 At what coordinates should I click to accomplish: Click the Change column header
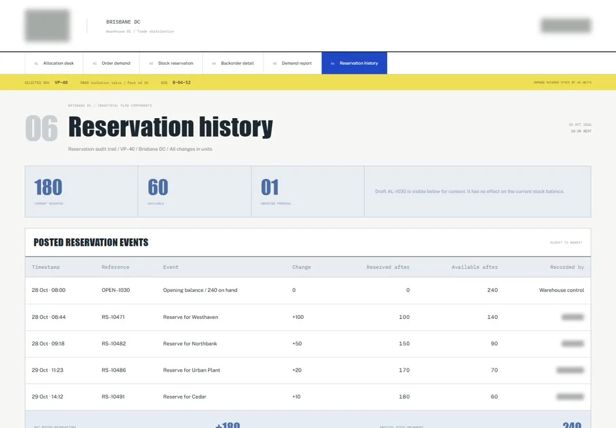[x=302, y=267]
